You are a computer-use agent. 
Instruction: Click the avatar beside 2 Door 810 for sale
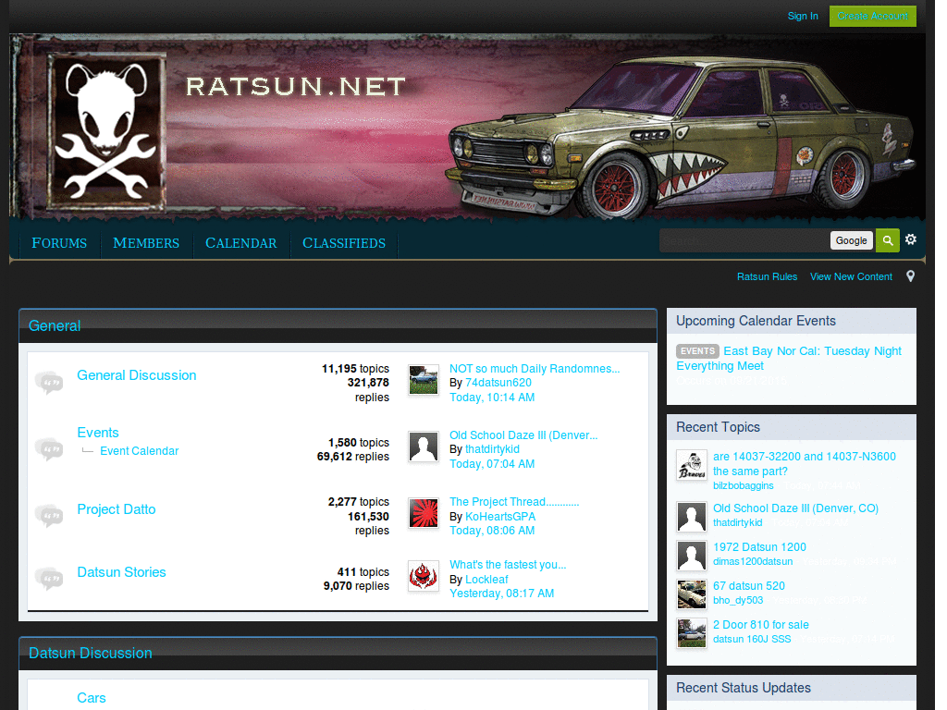(692, 633)
